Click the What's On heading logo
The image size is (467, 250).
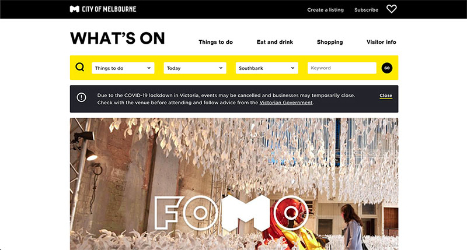[117, 38]
